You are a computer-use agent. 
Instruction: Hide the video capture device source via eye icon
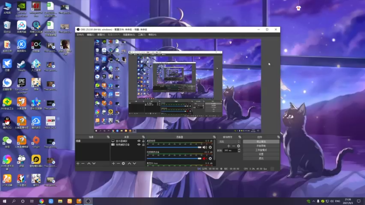139,144
